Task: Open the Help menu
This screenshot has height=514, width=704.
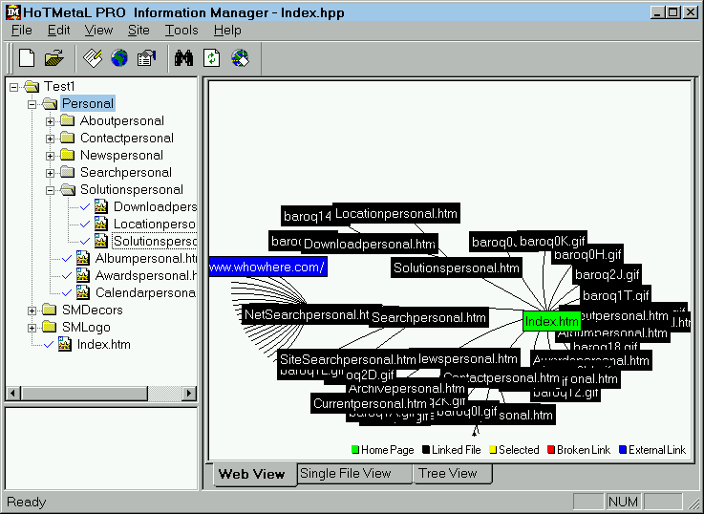Action: point(227,30)
